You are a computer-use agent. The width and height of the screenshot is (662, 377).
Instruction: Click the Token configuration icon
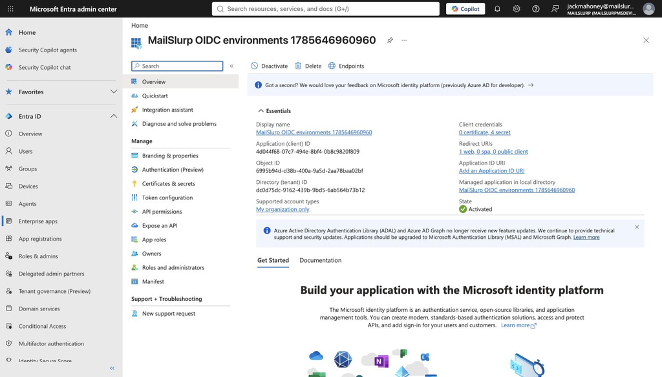(x=134, y=198)
